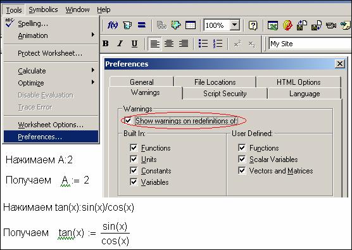
Task: Switch to the Script Security tab
Action: [225, 94]
